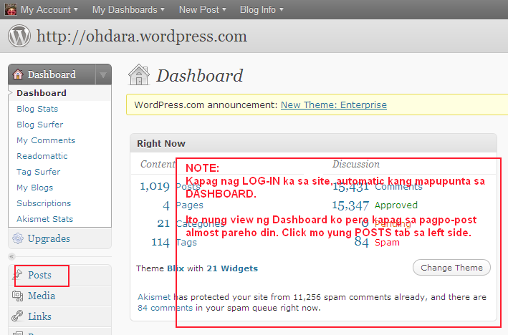Viewport: 508px width, 335px height.
Task: Click the Dashboard house icon in sidebar
Action: pos(18,74)
